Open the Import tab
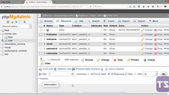The image size is (169, 95). click(x=139, y=21)
